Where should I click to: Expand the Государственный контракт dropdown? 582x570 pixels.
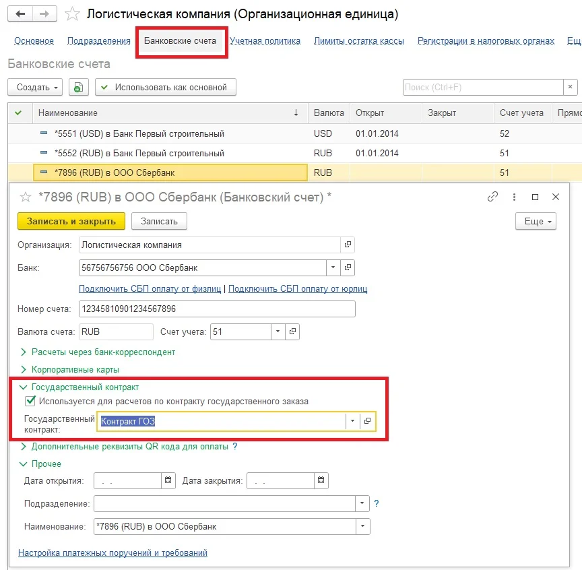352,421
